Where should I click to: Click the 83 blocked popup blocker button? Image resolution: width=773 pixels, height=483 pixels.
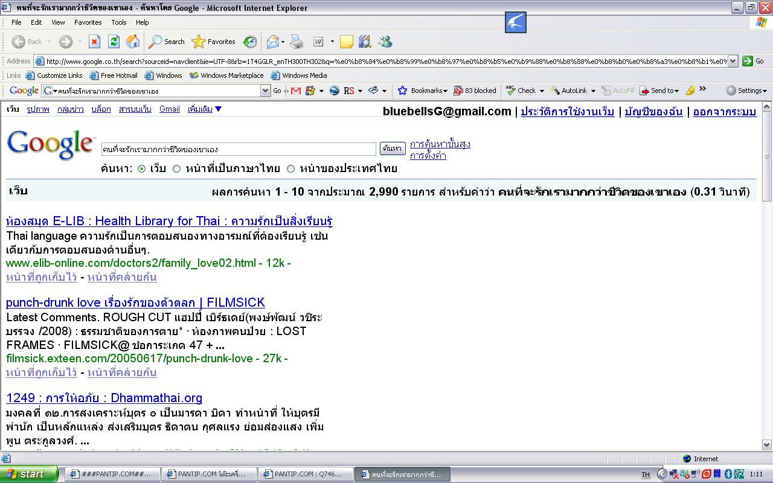pyautogui.click(x=475, y=91)
